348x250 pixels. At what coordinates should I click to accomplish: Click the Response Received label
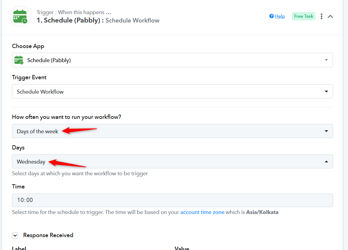(x=48, y=235)
